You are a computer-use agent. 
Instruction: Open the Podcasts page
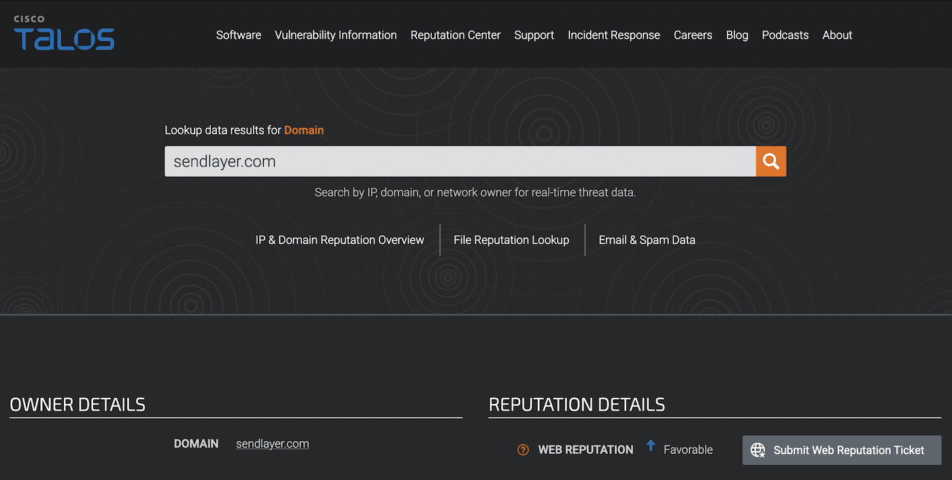pyautogui.click(x=785, y=35)
